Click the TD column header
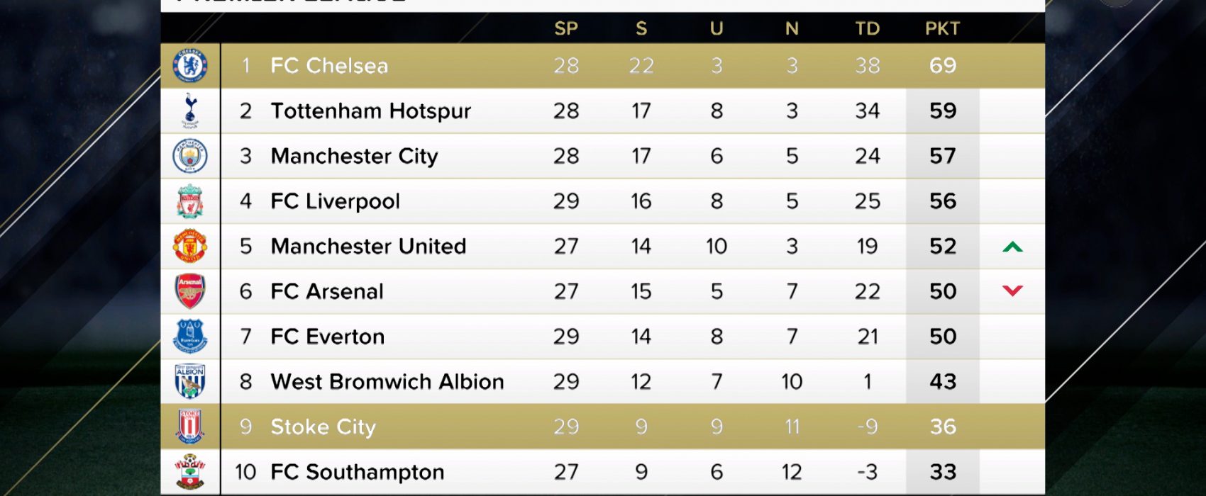This screenshot has width=1206, height=496. 867,28
